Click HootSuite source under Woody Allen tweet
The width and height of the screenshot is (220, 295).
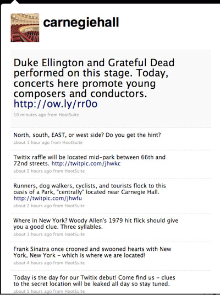point(74,234)
